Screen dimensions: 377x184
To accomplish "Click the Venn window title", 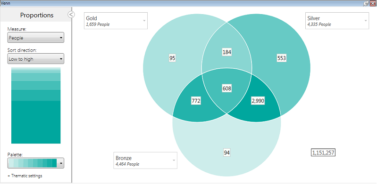I will point(5,3).
